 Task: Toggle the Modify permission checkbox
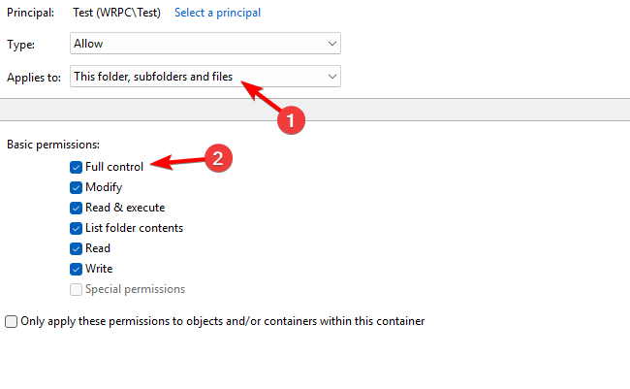click(x=77, y=187)
